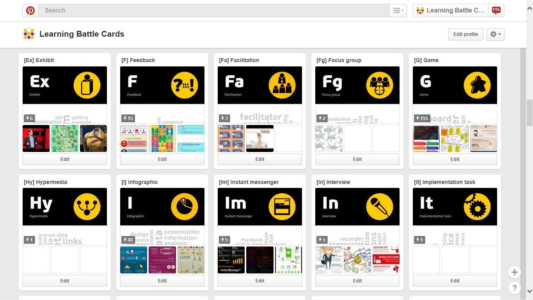Open Instant messenger thumbnail with green chat icon

[288, 260]
